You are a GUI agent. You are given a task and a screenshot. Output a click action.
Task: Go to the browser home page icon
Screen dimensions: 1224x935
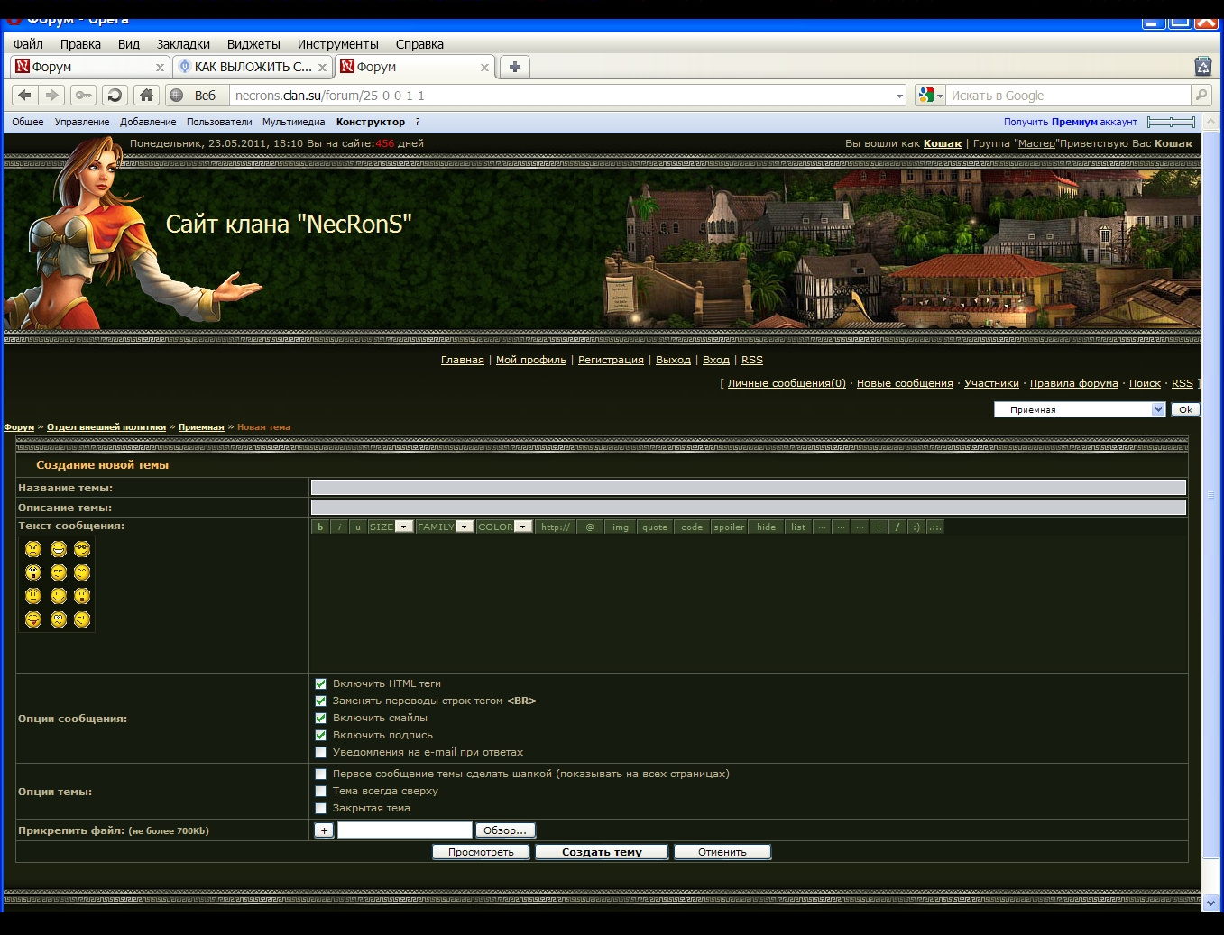(x=146, y=95)
